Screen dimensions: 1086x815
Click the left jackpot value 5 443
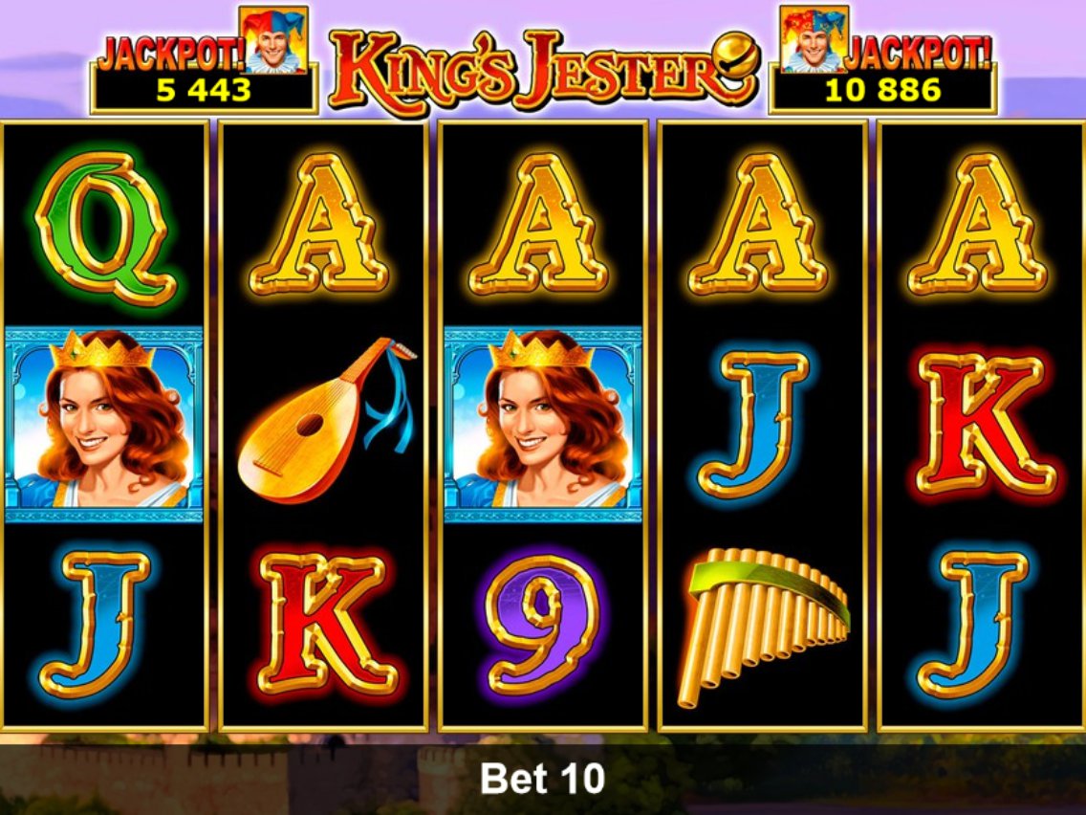click(x=204, y=90)
